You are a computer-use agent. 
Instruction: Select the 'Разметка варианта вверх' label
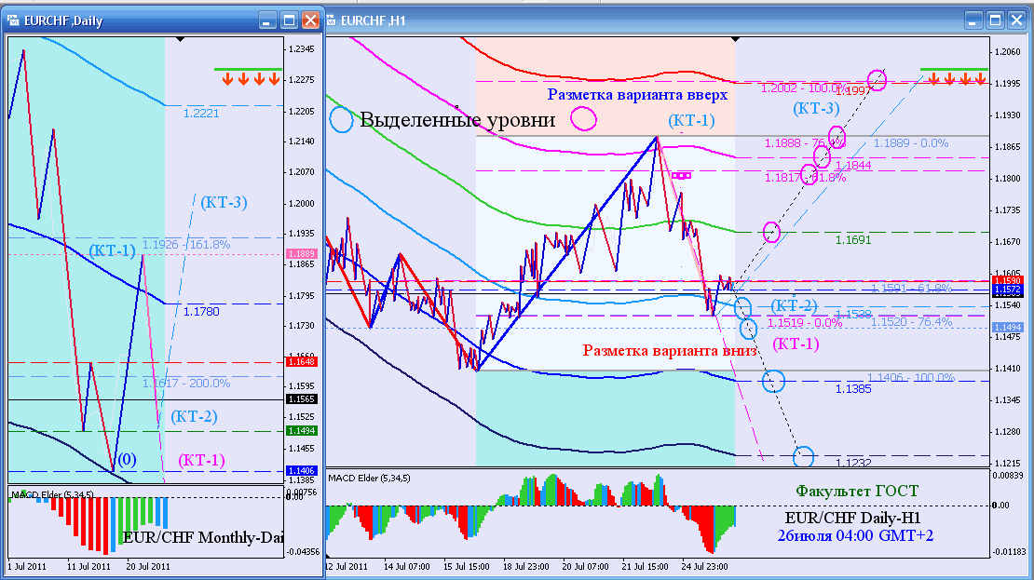[637, 94]
